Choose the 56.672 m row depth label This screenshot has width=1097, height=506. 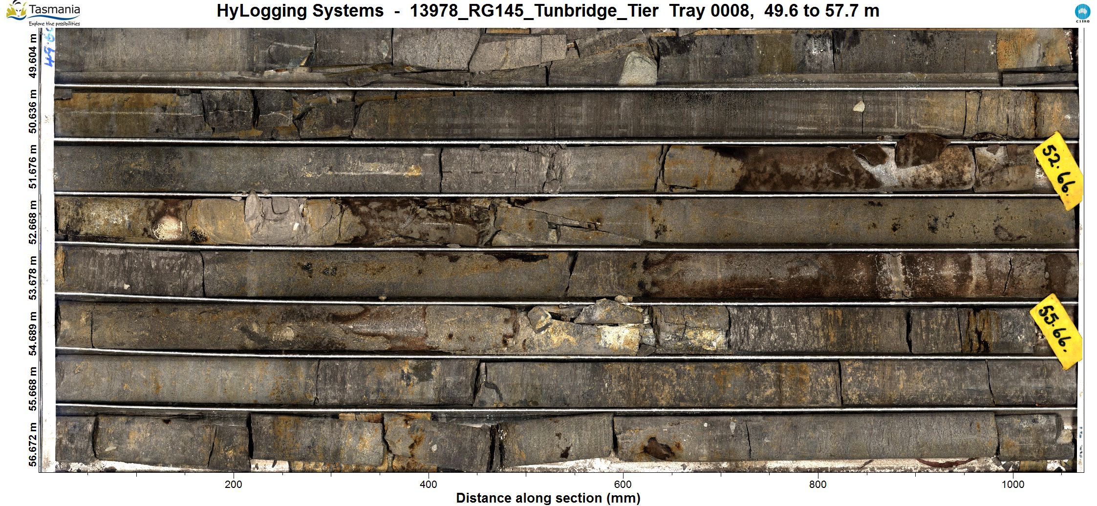[x=33, y=444]
